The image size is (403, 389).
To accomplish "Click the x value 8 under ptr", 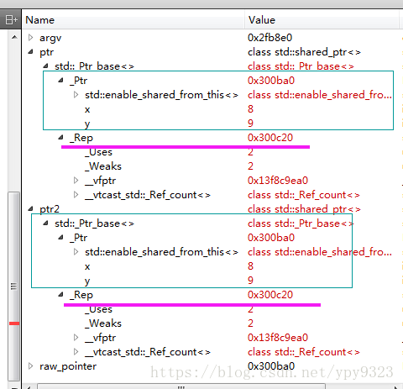I will pos(250,109).
